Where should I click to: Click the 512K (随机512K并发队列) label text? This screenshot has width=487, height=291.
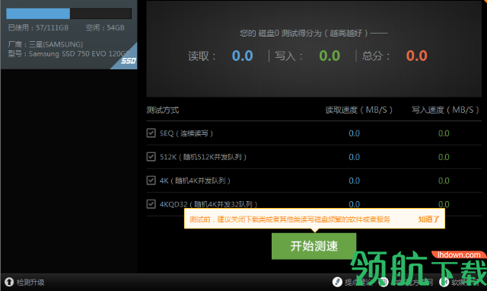click(203, 157)
